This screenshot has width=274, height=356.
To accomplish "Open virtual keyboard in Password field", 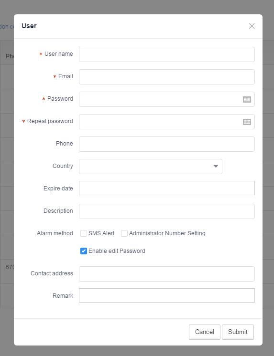I will pyautogui.click(x=247, y=99).
